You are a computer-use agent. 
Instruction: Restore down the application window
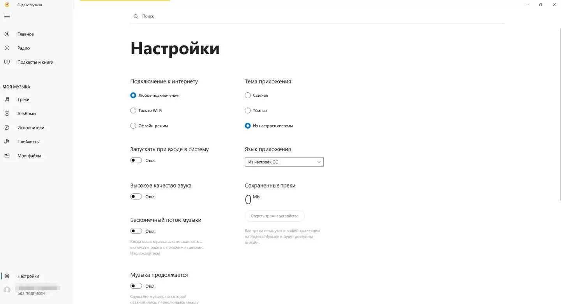coord(541,5)
